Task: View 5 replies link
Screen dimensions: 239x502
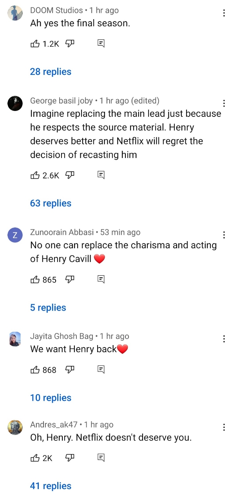Action: [x=48, y=307]
